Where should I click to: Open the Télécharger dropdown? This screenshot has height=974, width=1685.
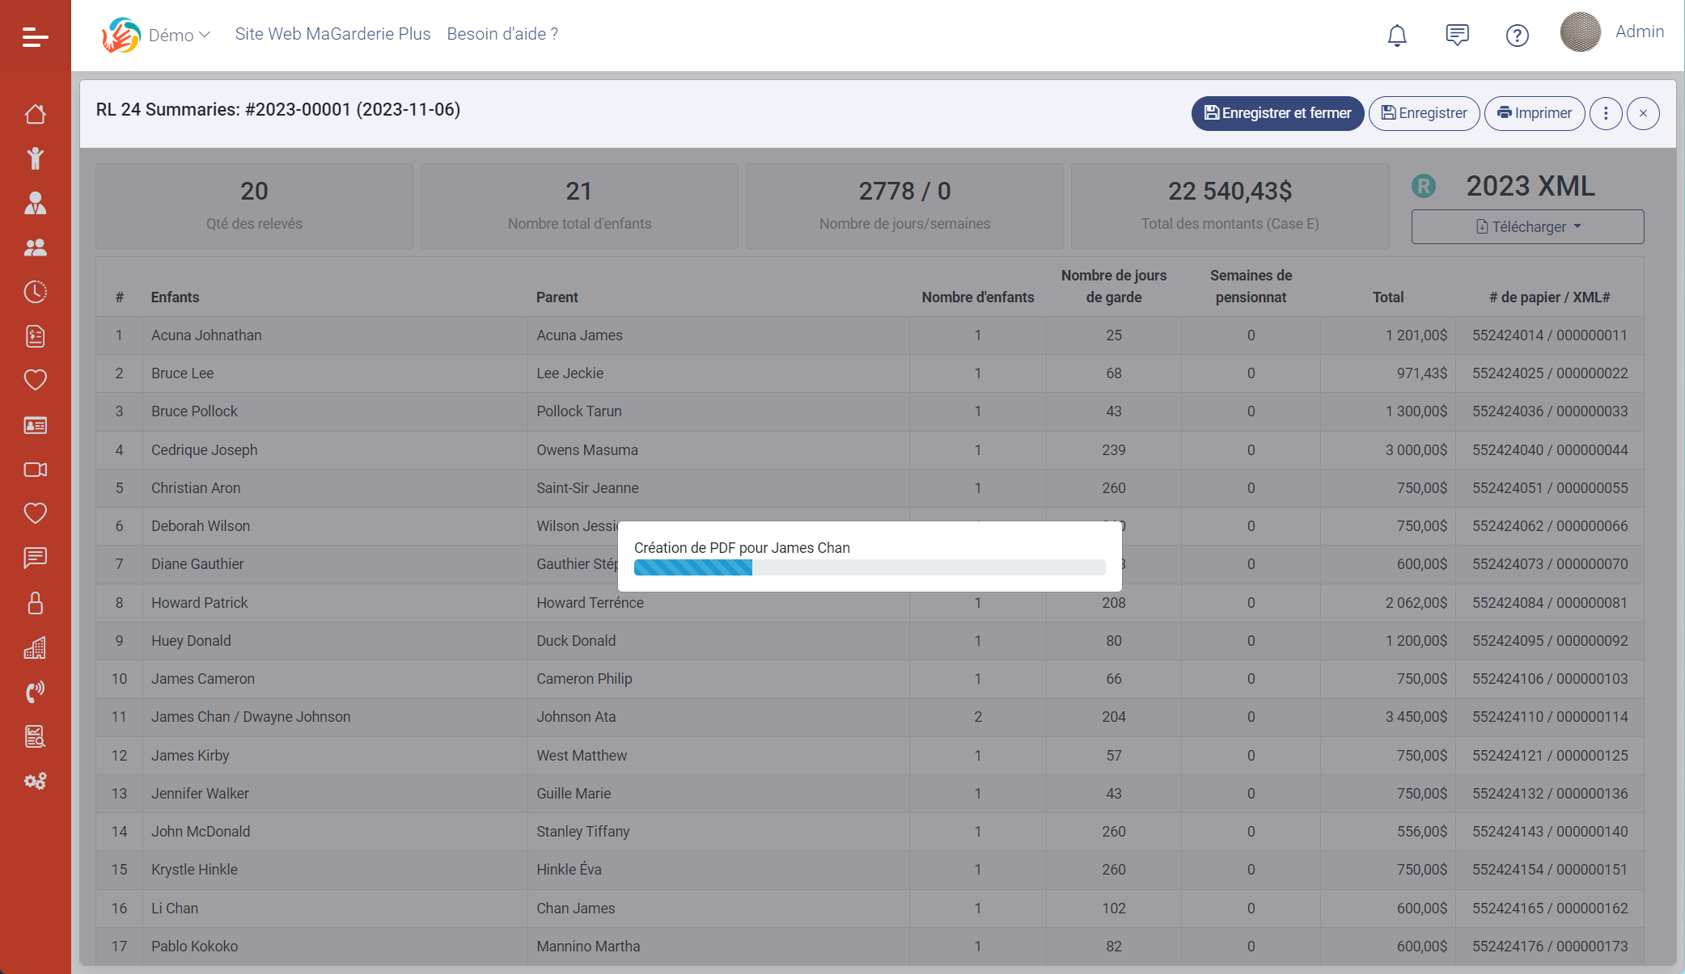(x=1527, y=227)
